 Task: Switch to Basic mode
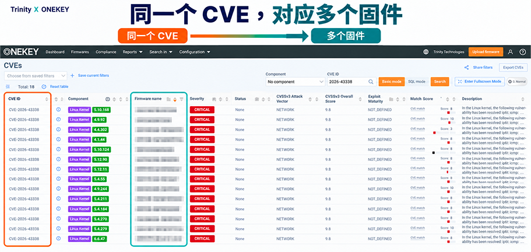392,82
